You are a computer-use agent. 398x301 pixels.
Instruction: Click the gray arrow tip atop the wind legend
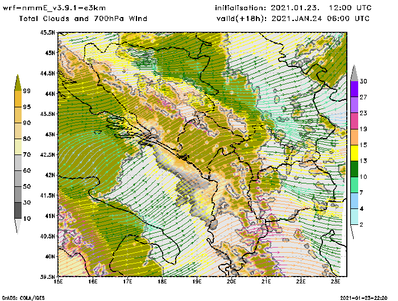click(354, 73)
